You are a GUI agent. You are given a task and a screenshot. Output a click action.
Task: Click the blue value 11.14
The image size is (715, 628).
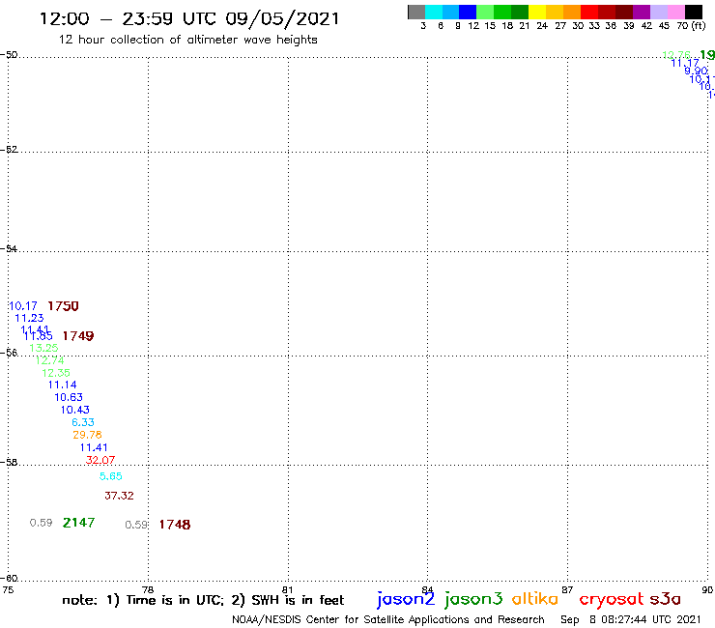(x=63, y=385)
